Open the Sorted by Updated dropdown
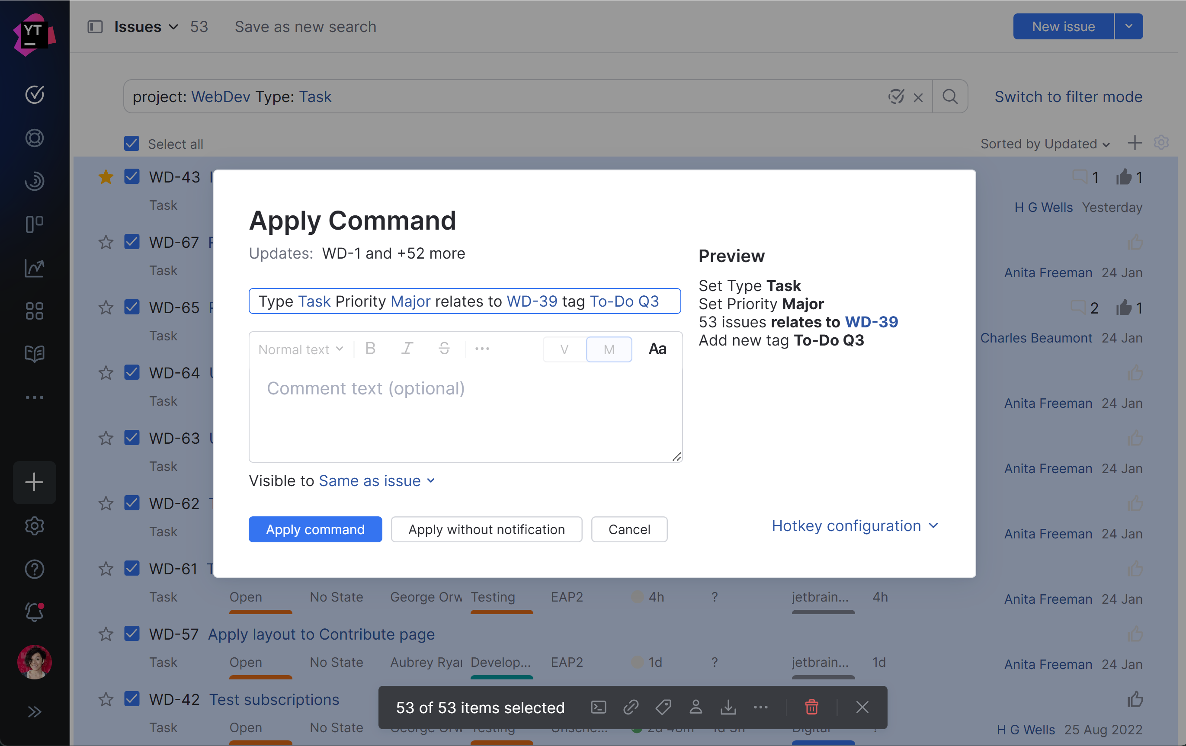1186x746 pixels. coord(1045,143)
